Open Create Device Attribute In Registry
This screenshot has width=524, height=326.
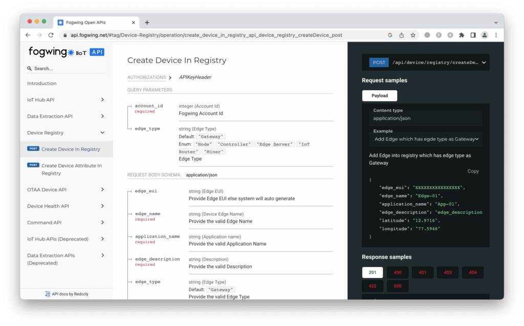click(x=66, y=169)
